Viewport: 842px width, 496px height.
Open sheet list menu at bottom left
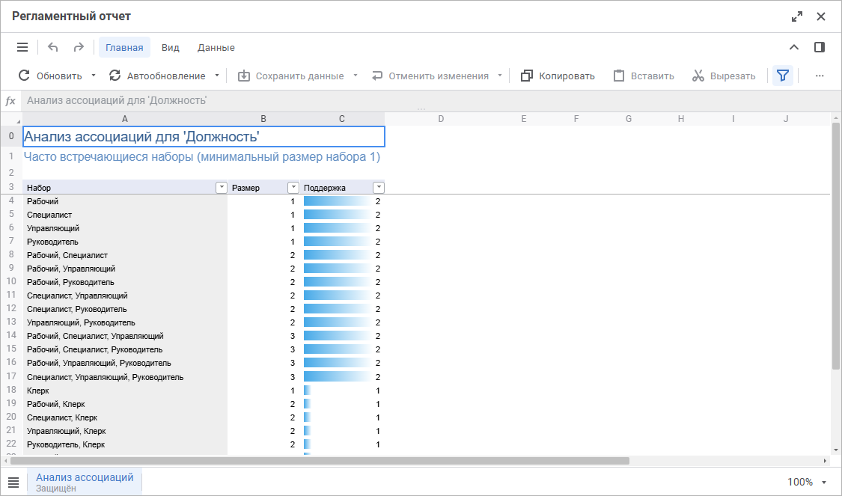(x=13, y=483)
